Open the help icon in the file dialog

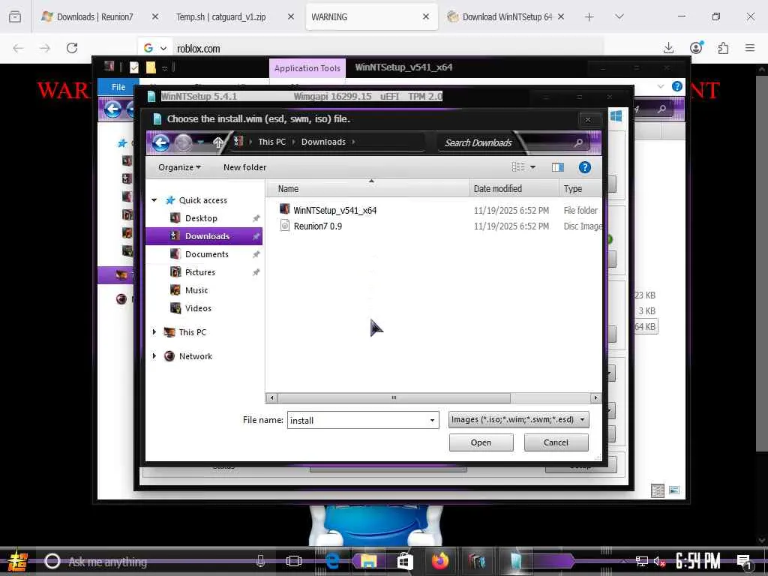584,167
